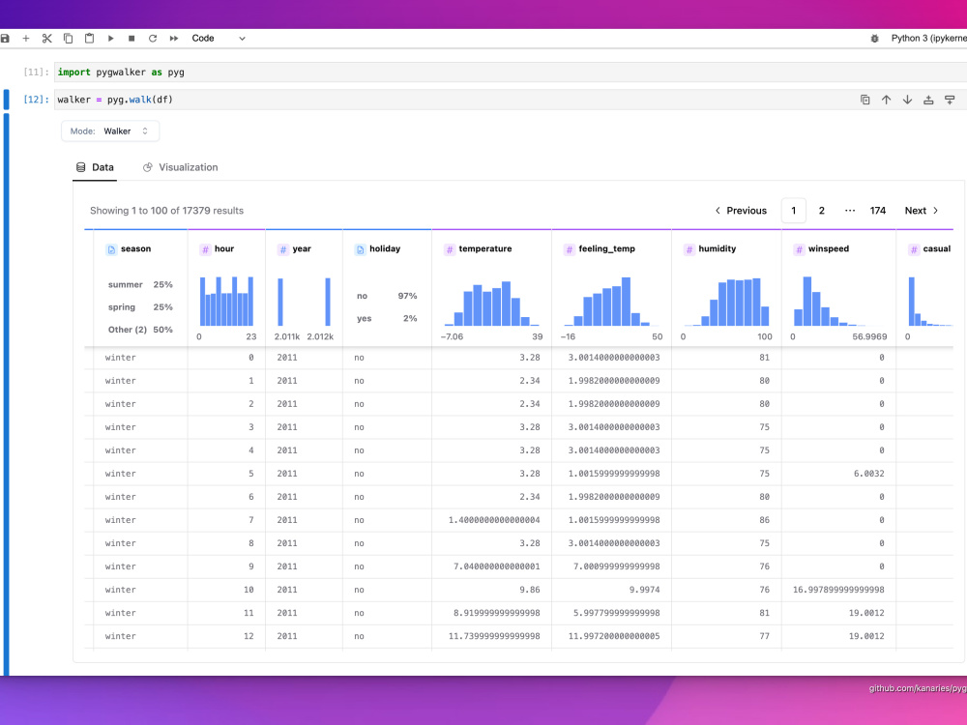Viewport: 967px width, 725px height.
Task: Click the winspeed distribution histogram
Action: (x=838, y=301)
